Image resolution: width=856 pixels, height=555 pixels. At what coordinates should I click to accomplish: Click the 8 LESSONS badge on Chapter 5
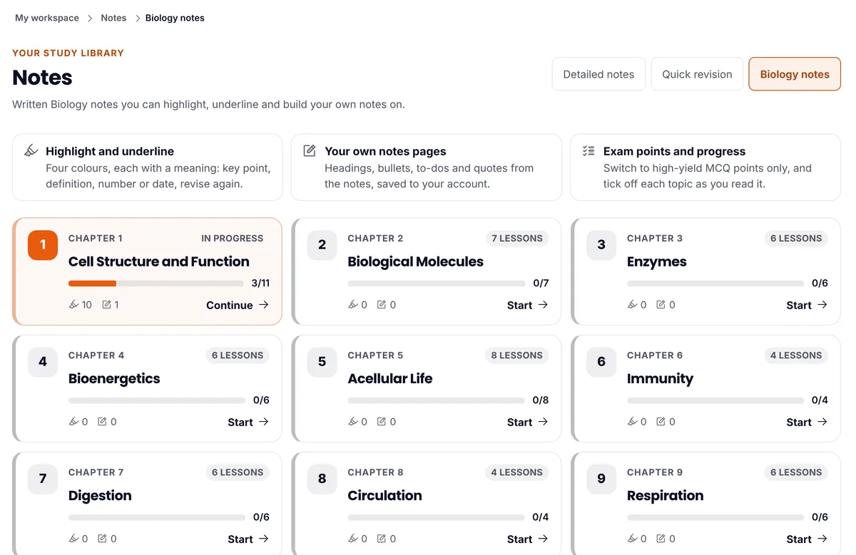[517, 355]
